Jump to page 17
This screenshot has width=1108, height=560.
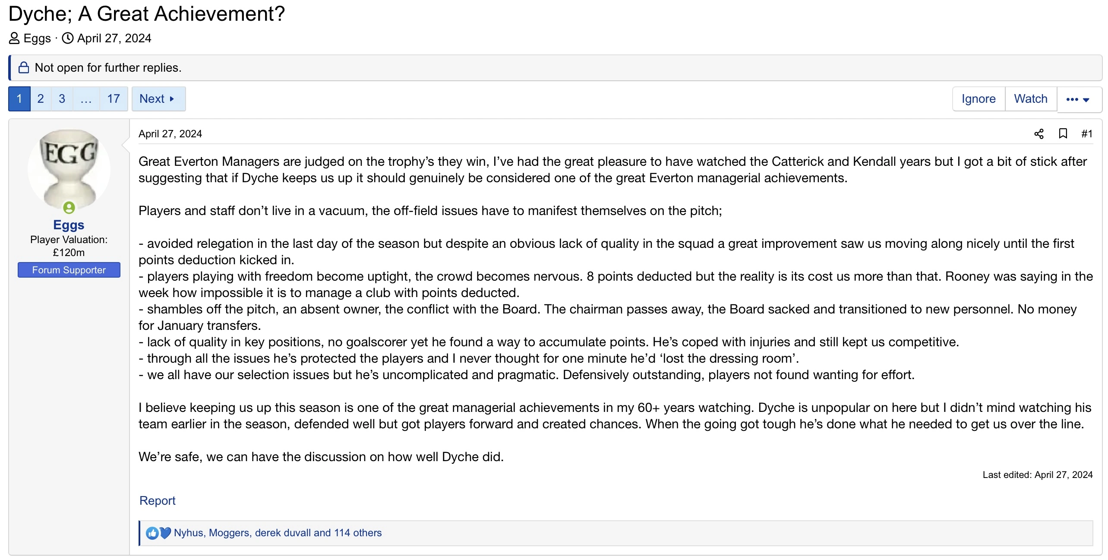pos(114,99)
